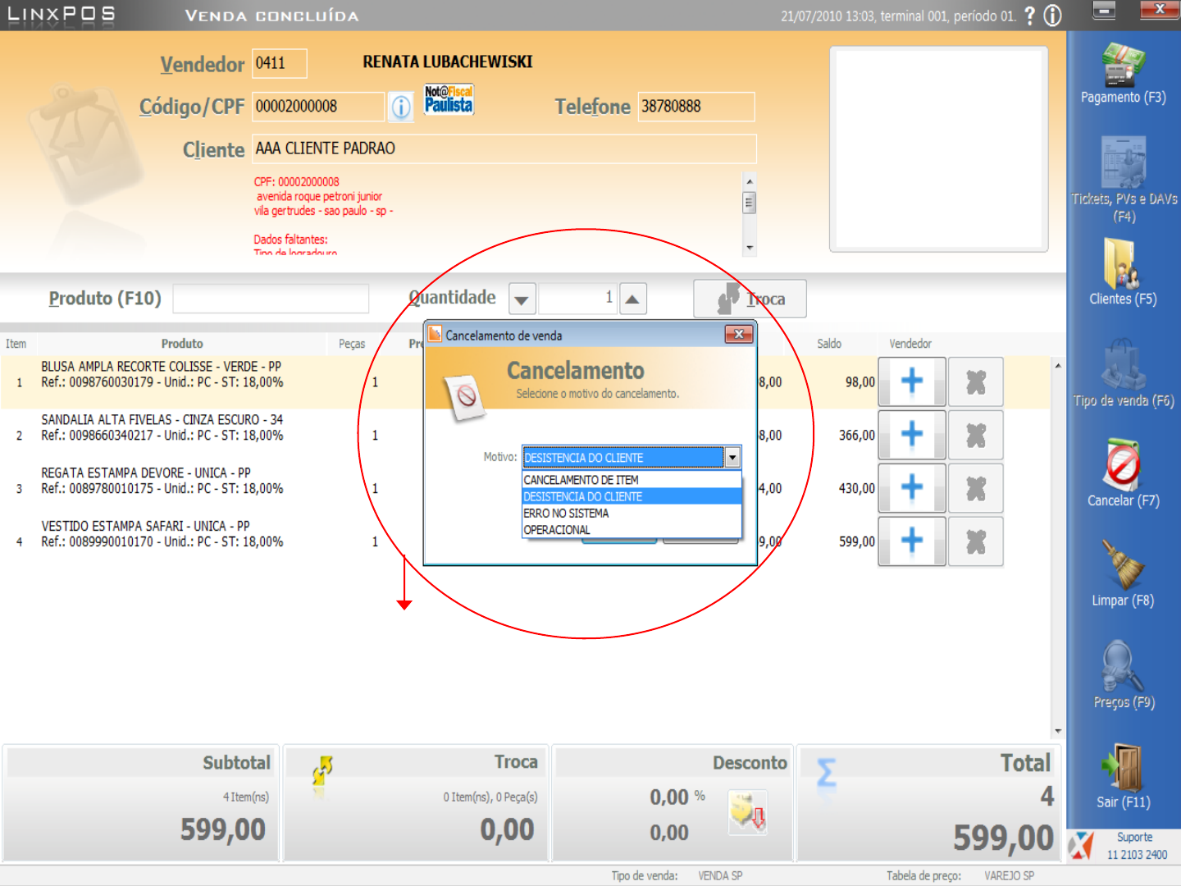Click plus button for VESTIDO ESTAMPA row
This screenshot has height=886, width=1181.
(912, 541)
